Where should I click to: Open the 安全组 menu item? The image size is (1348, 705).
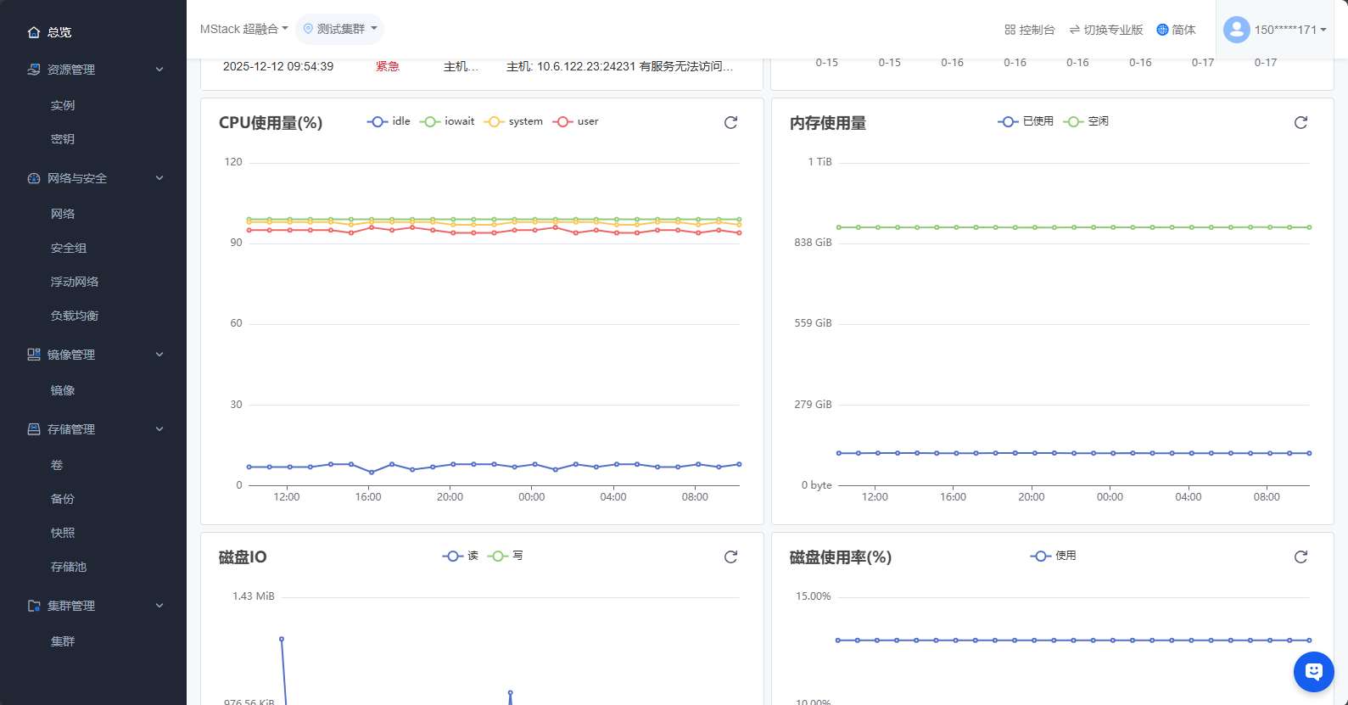pos(69,248)
